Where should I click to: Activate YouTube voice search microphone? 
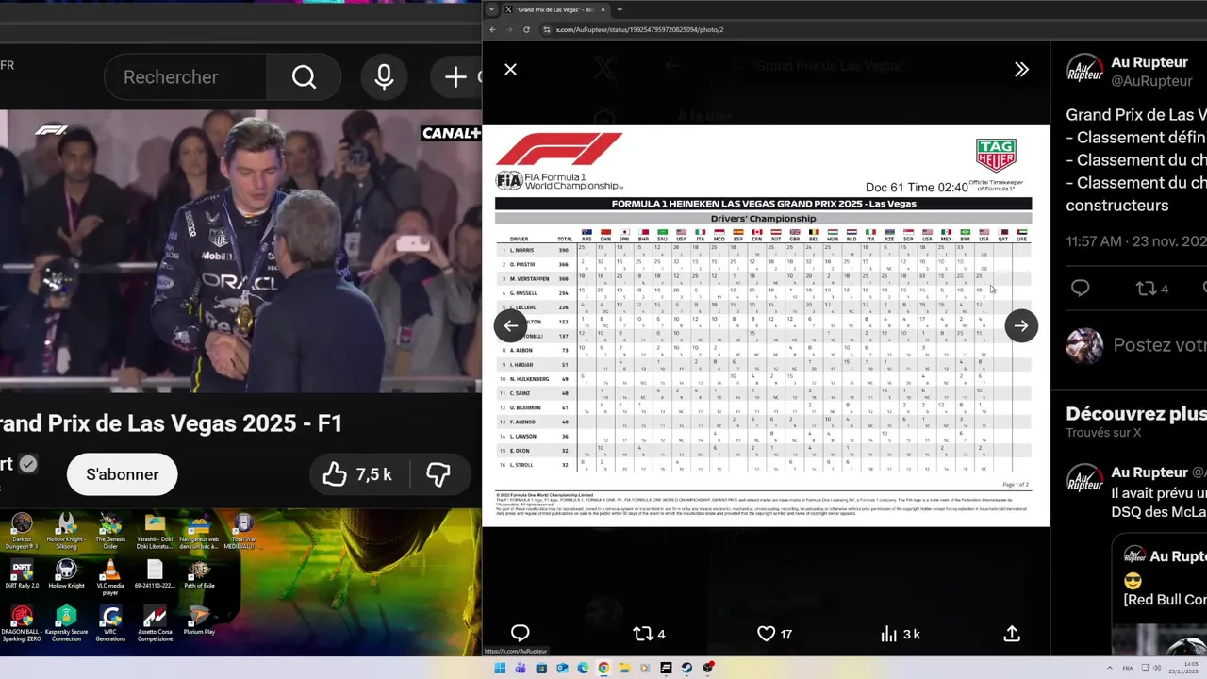[x=384, y=77]
